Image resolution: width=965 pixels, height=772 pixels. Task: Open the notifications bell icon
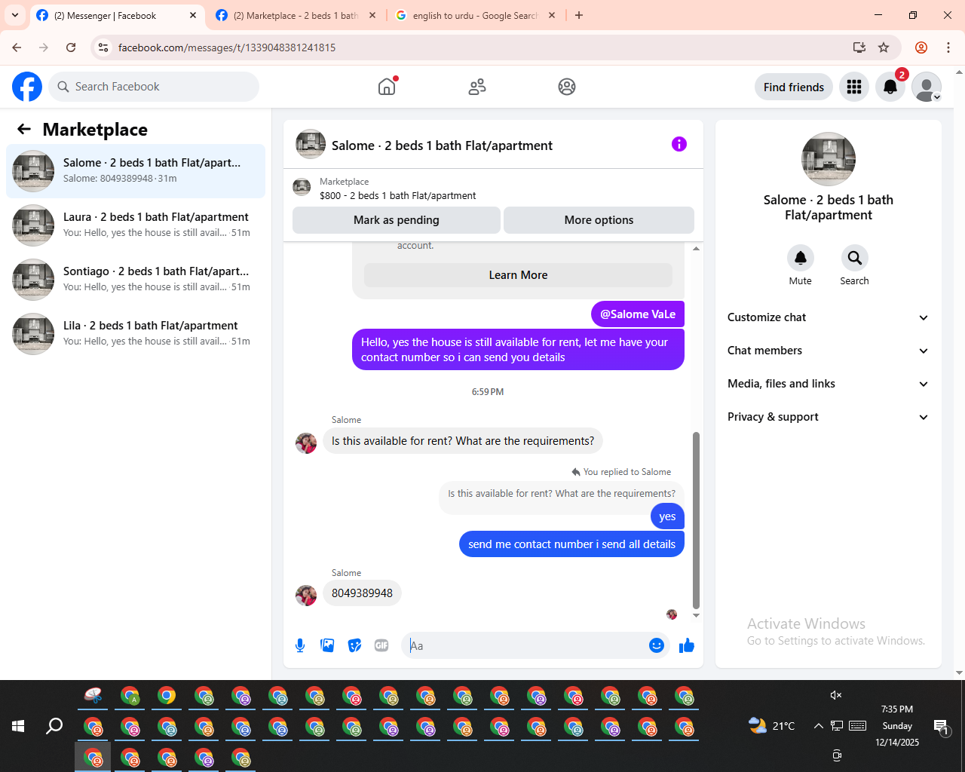pyautogui.click(x=890, y=87)
